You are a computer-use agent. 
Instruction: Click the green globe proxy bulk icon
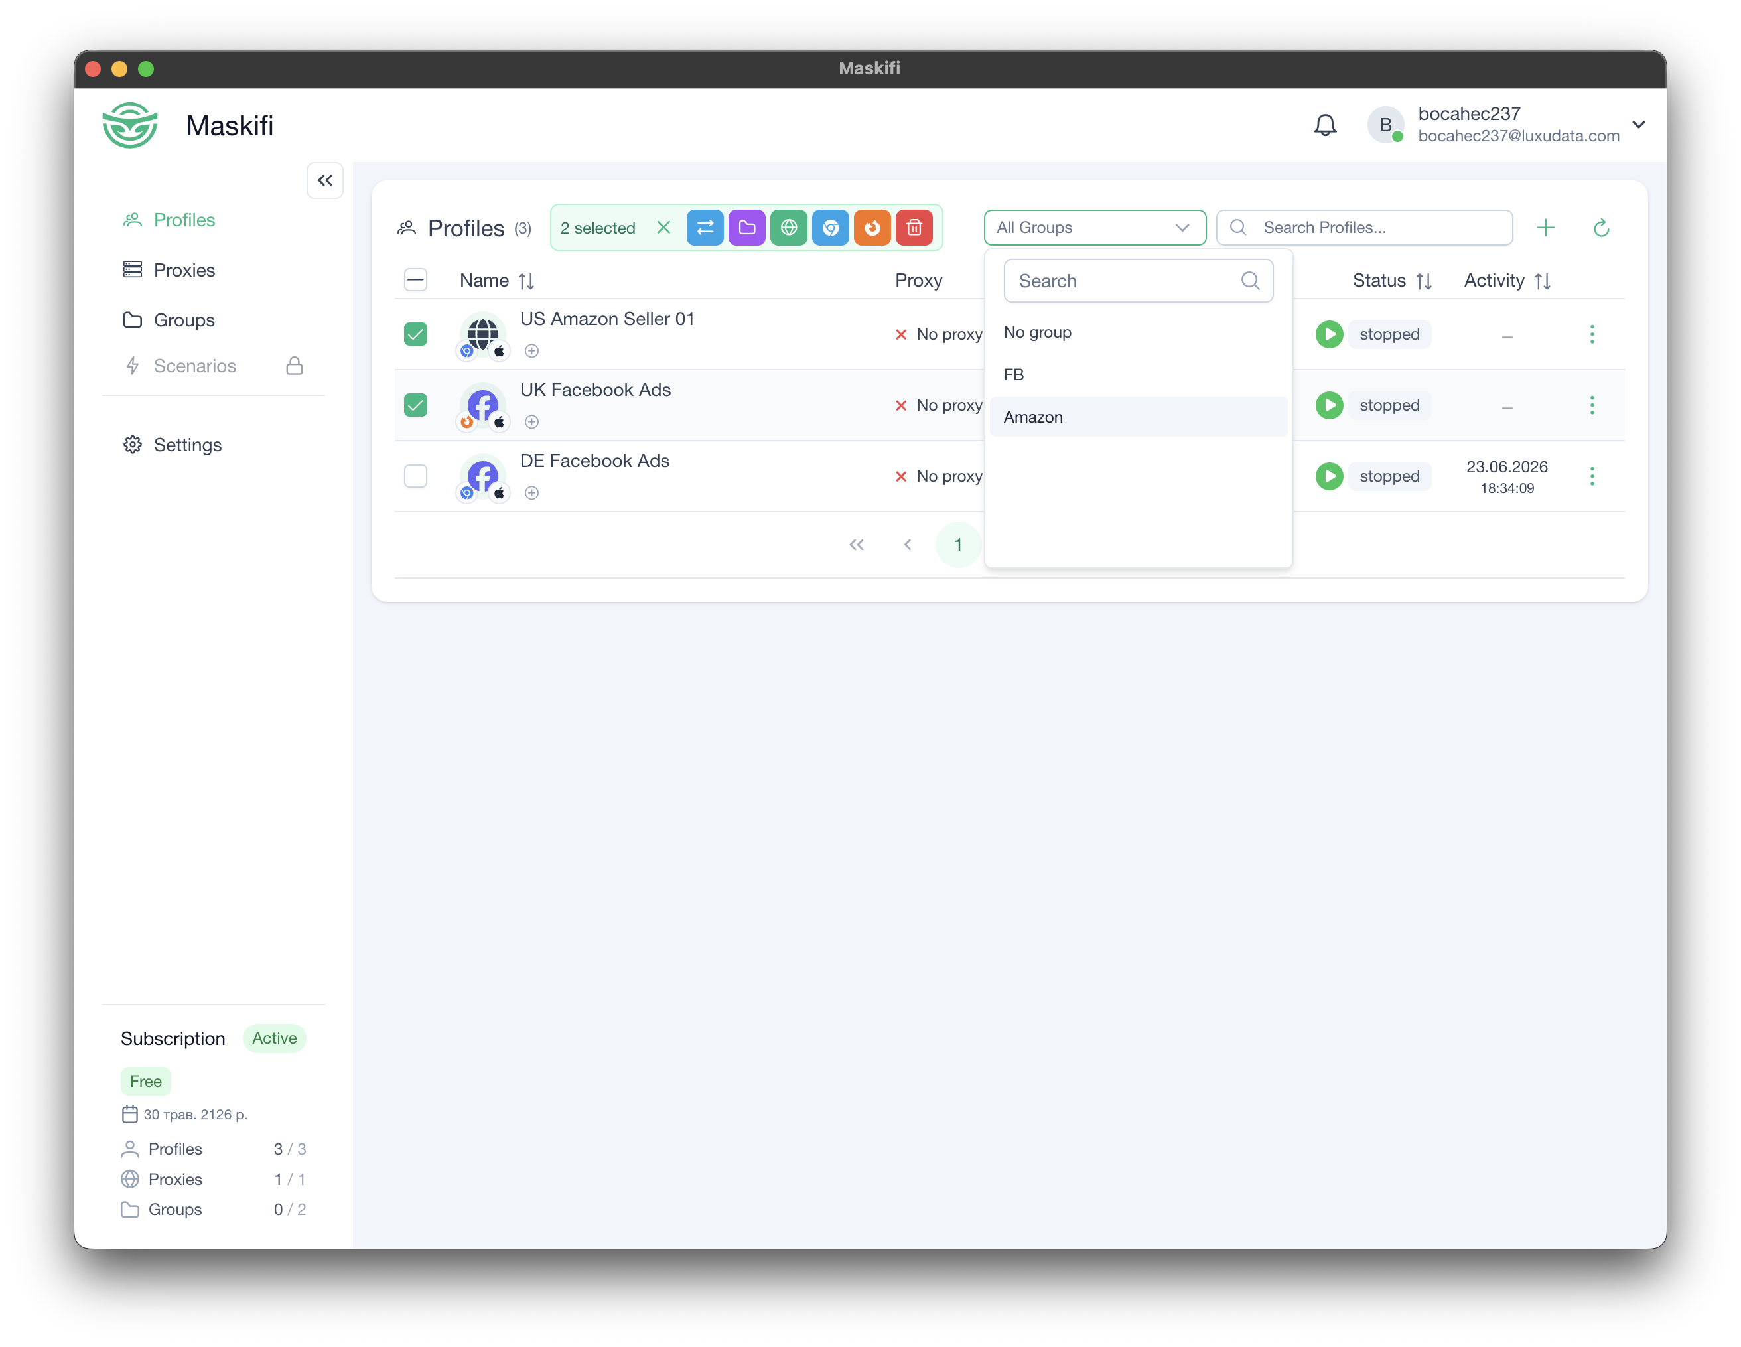pyautogui.click(x=788, y=228)
